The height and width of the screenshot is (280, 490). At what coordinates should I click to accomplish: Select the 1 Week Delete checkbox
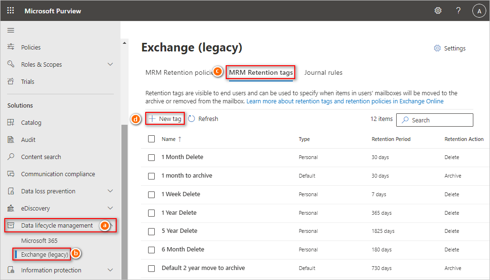tap(151, 195)
